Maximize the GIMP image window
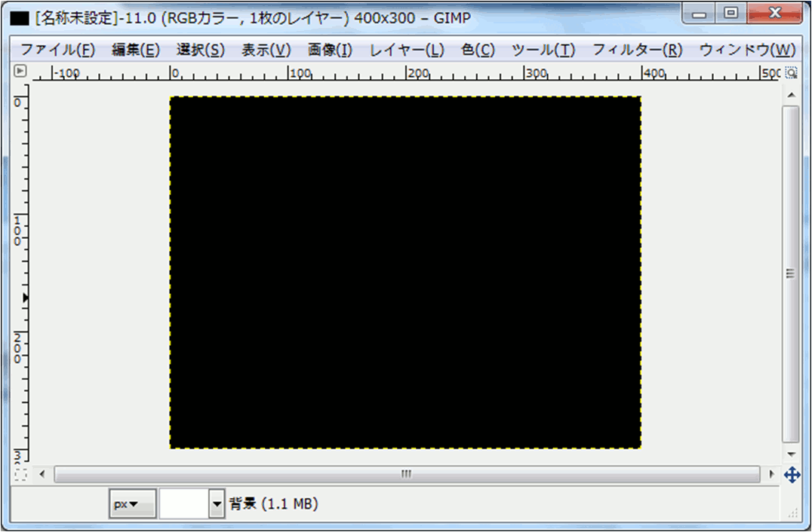This screenshot has width=812, height=532. pyautogui.click(x=730, y=13)
